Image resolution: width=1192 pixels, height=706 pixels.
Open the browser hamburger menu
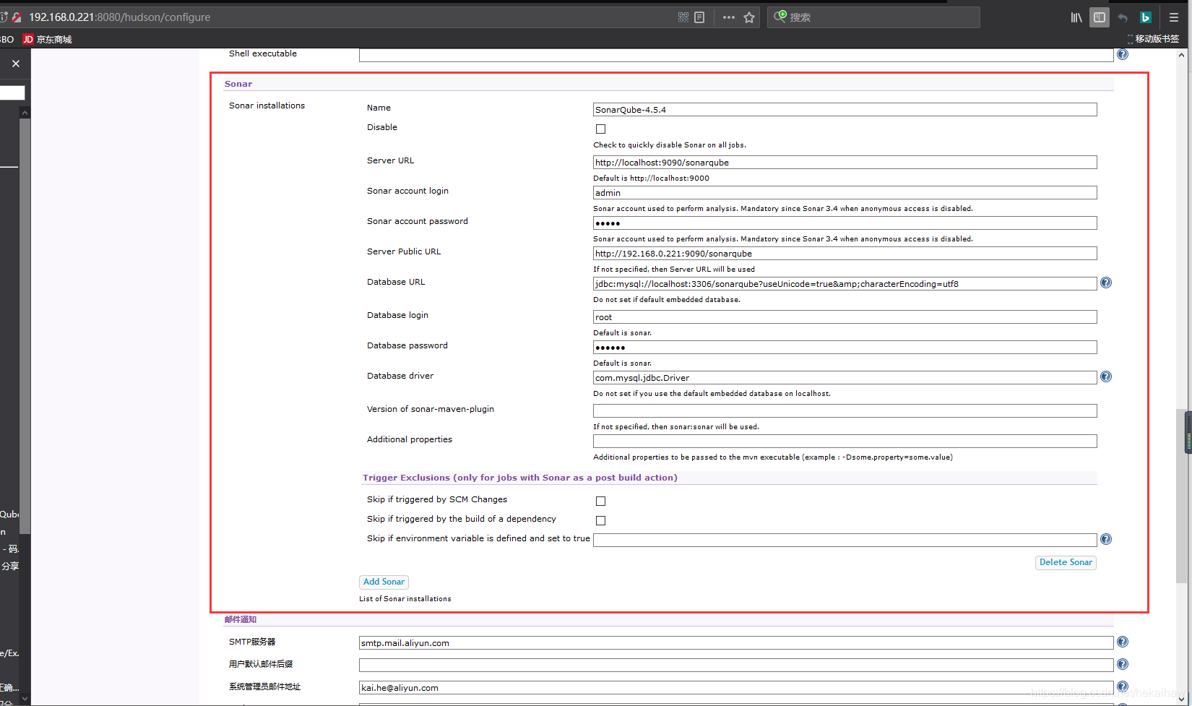[1174, 17]
